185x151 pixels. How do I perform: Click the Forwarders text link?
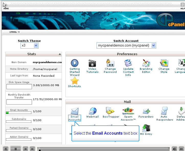(x=146, y=117)
